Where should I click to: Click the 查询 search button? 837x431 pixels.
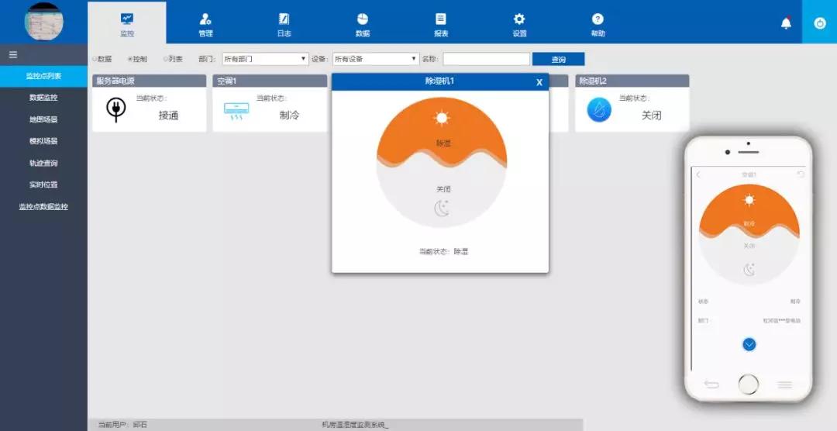(558, 59)
